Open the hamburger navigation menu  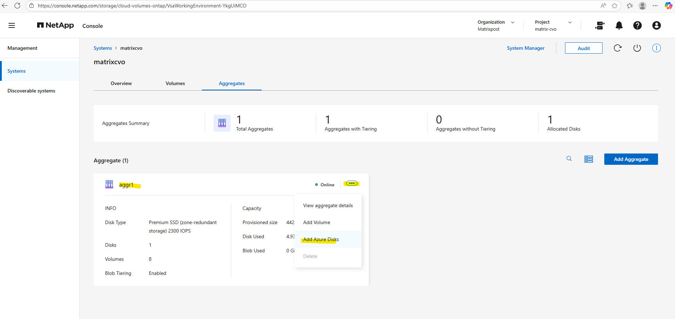(12, 25)
